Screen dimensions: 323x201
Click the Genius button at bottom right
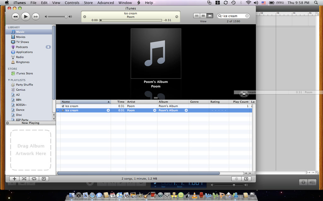tap(236, 179)
